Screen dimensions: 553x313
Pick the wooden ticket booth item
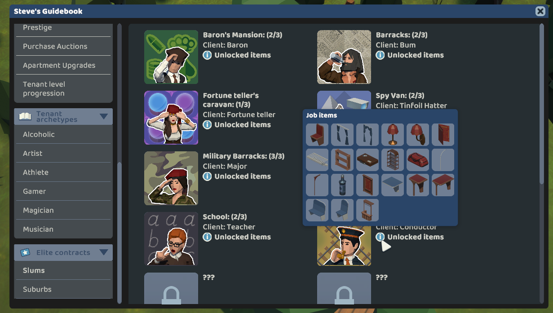(367, 210)
